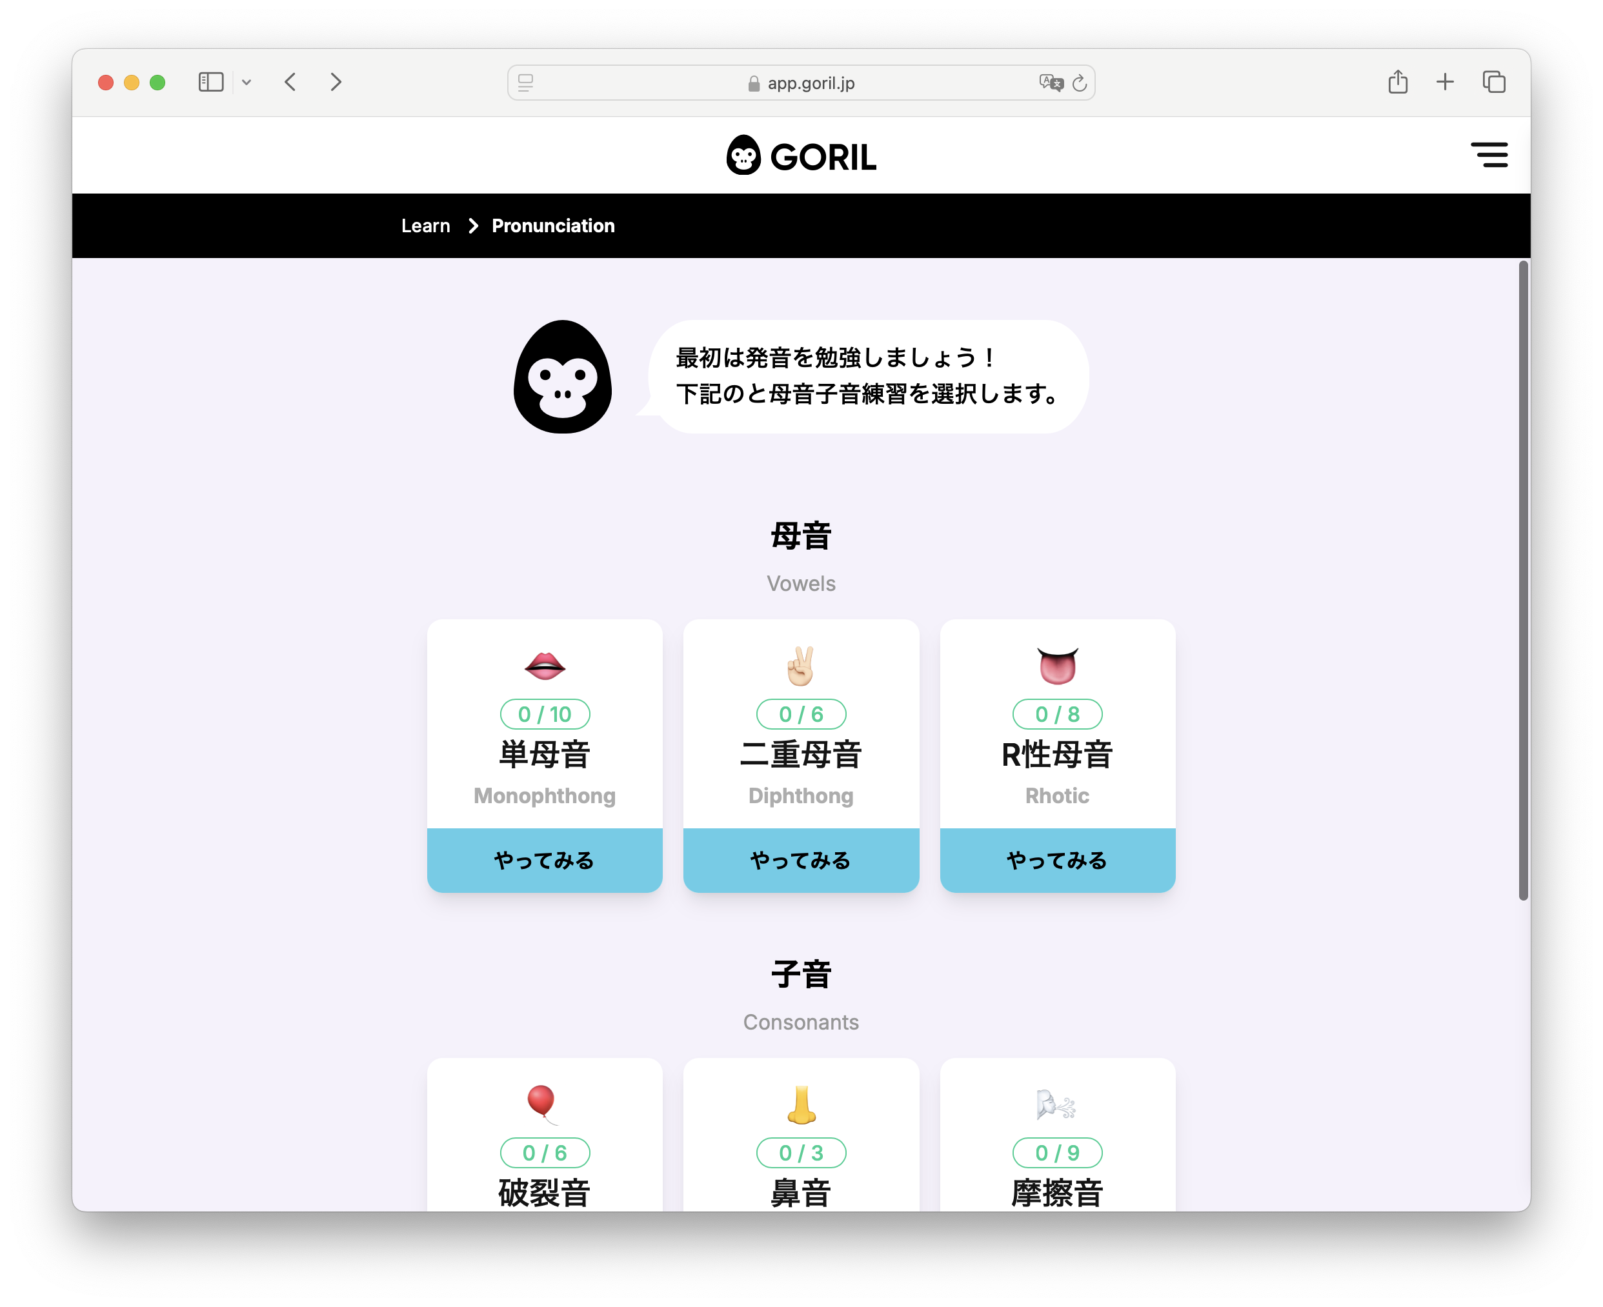The width and height of the screenshot is (1603, 1307).
Task: Enter fullscreen with green button
Action: pos(157,82)
